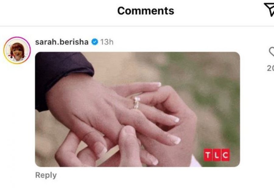Click the divider line below Comments header
This screenshot has width=274, height=188.
point(137,26)
